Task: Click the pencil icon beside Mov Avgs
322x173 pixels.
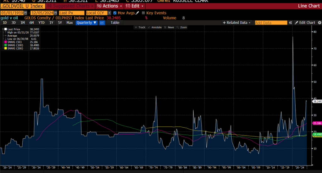Action: [137, 13]
